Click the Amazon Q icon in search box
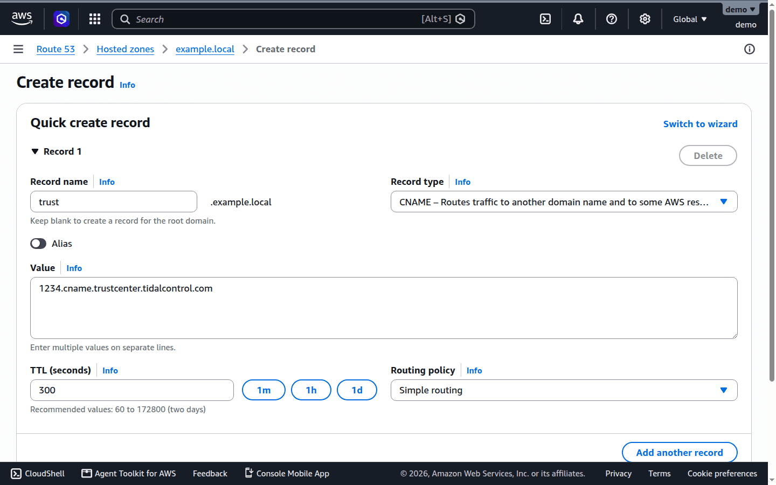776x485 pixels. [x=460, y=19]
